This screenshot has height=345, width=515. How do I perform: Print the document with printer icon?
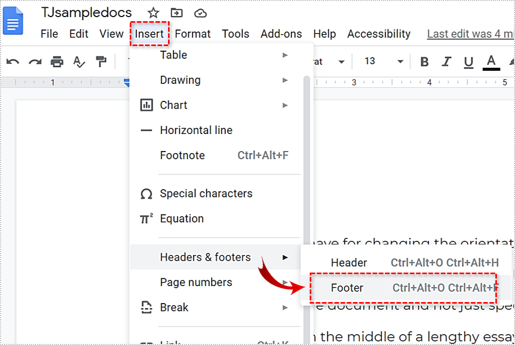tap(57, 62)
